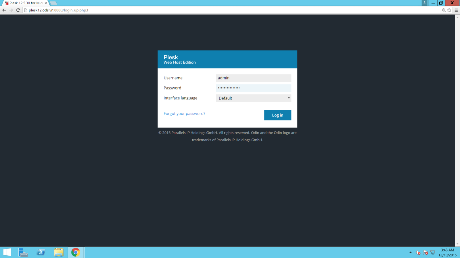Open PowerShell from the taskbar
The image size is (460, 258).
point(41,252)
